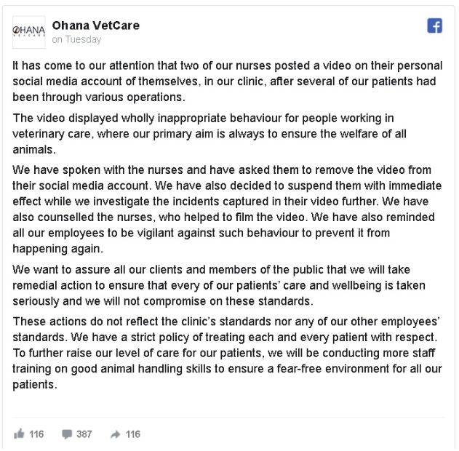Click the 116 count beside the share arrow
Viewport: 459px width, 451px height.
132,434
